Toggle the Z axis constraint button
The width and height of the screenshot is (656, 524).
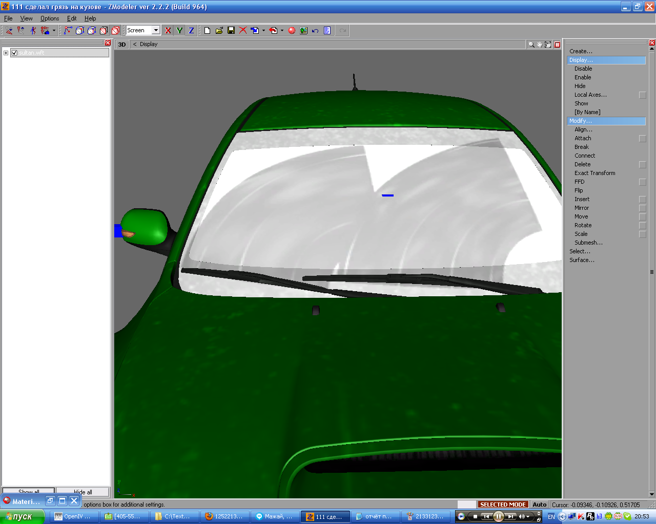191,31
